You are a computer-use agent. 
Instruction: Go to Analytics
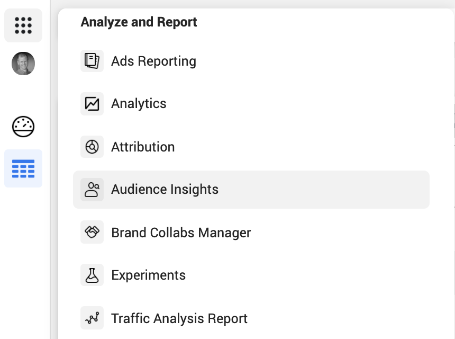139,104
